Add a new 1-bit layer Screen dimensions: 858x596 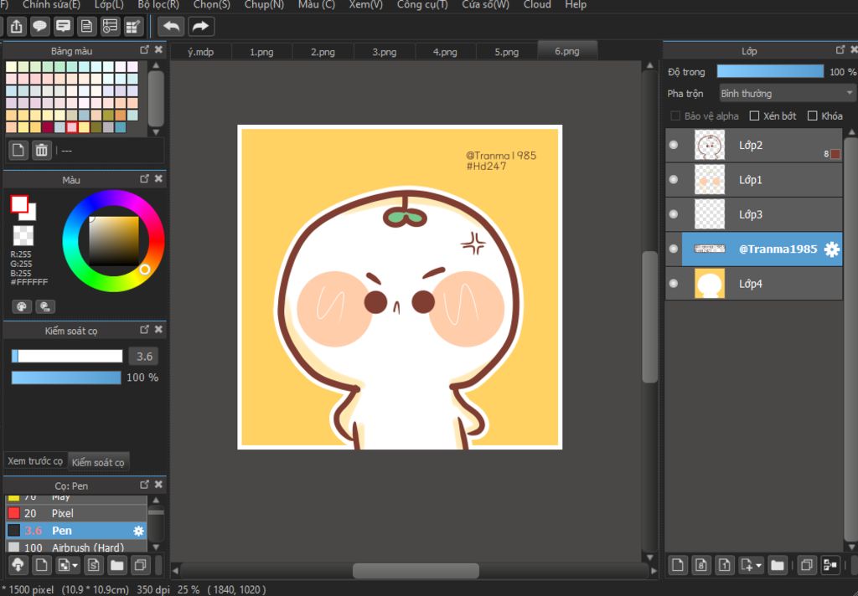(x=725, y=565)
